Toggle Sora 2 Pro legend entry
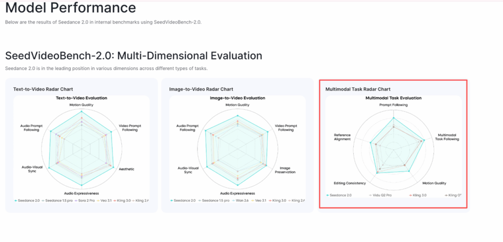The width and height of the screenshot is (503, 242). (85, 201)
